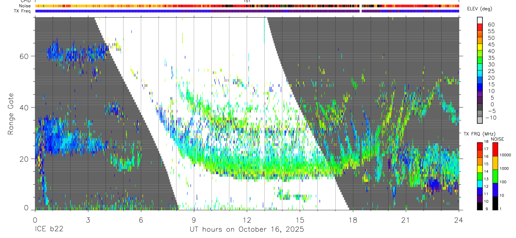Click the x-axis tick label '24'
Image resolution: width=516 pixels, height=238 pixels.
(459, 220)
